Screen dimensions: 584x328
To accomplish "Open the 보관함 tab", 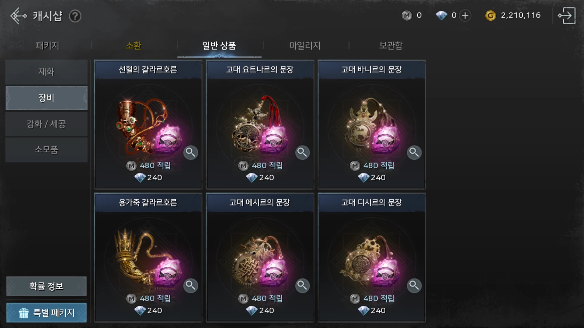I will (391, 46).
